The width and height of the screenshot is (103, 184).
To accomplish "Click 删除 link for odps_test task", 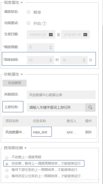I will click(88, 132).
